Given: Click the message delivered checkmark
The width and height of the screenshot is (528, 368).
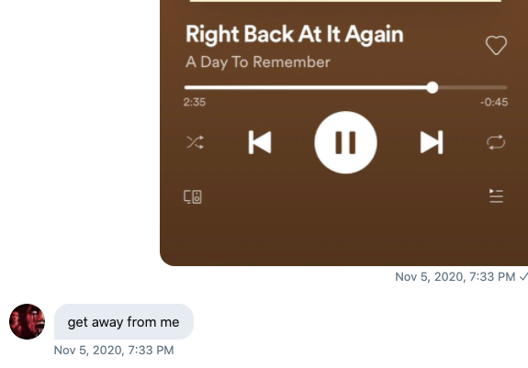Looking at the screenshot, I should point(523,277).
